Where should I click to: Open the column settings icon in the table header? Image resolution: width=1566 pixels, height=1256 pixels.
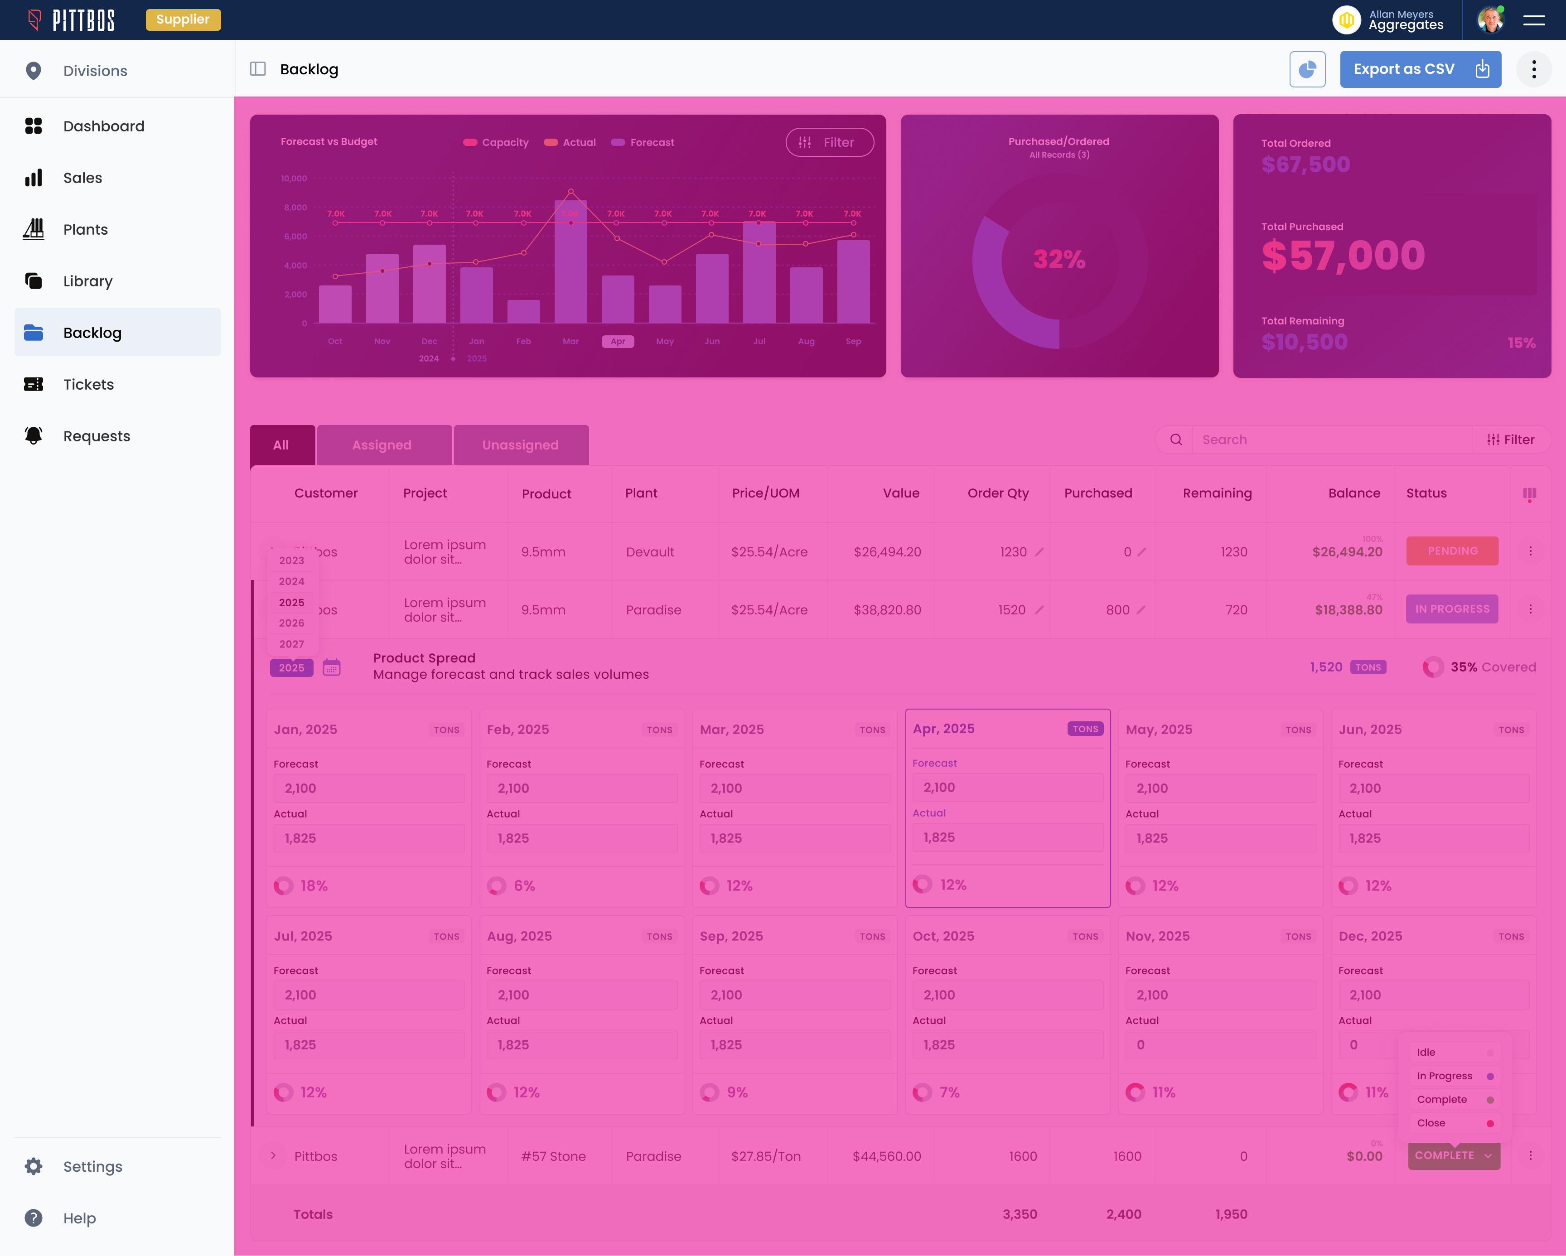coord(1529,494)
